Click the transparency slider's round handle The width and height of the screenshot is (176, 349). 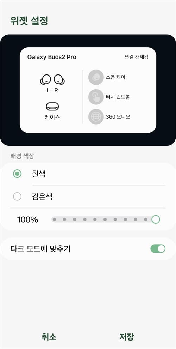point(156,219)
